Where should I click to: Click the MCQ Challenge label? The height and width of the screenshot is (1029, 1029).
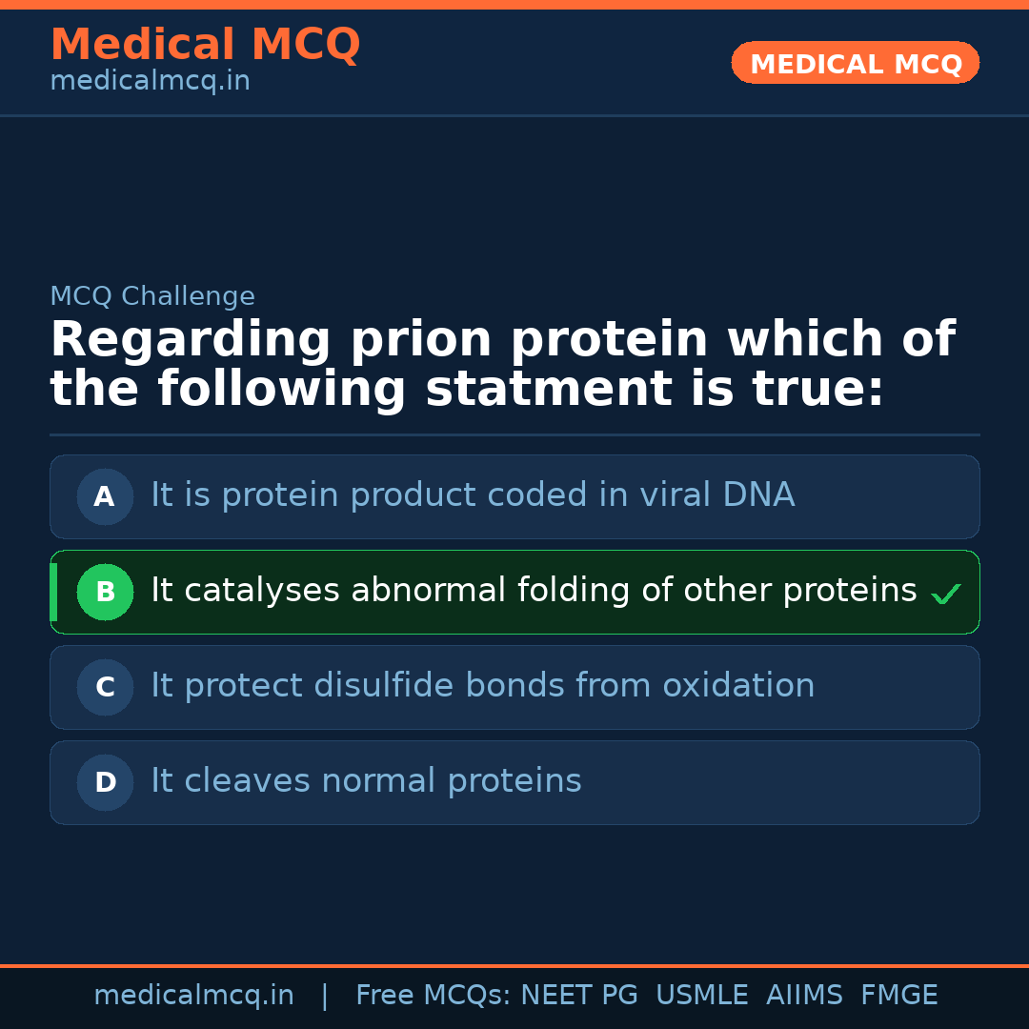point(152,296)
